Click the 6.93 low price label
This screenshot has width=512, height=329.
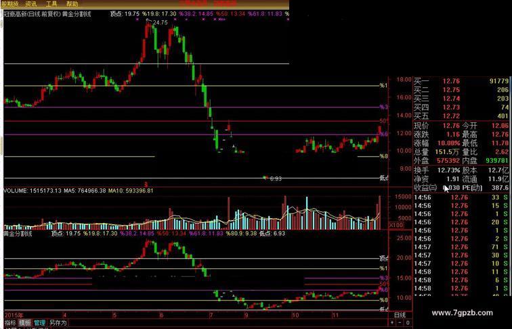point(276,178)
